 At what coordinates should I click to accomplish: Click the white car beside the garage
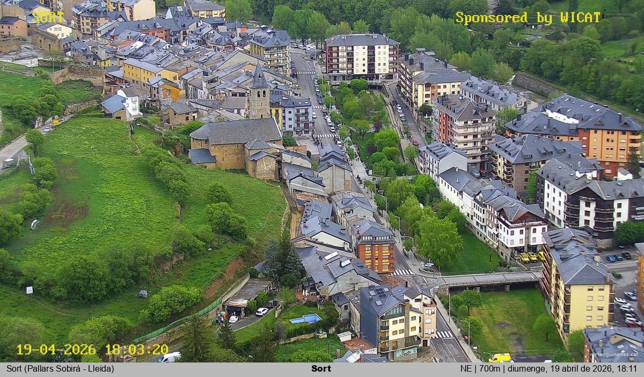[x=262, y=311]
